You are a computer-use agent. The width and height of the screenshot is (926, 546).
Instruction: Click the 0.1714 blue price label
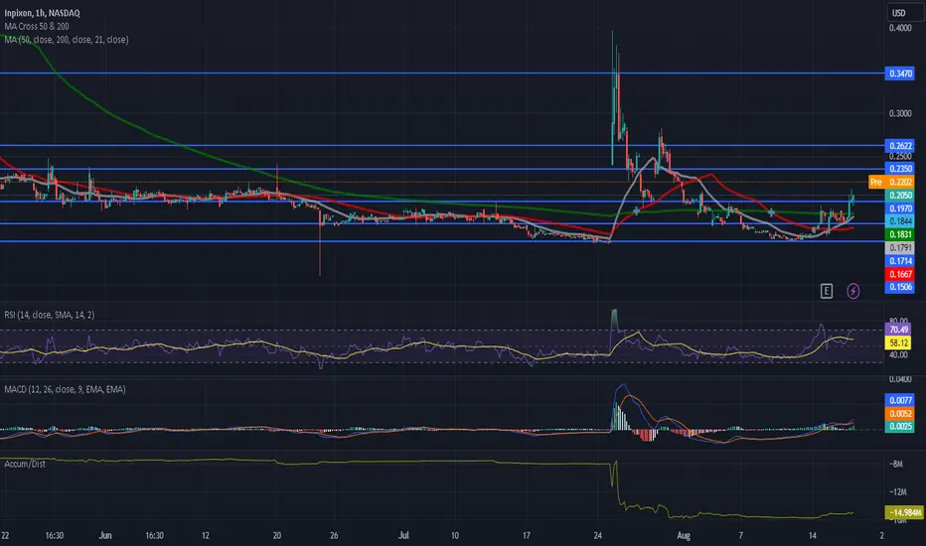tap(900, 261)
